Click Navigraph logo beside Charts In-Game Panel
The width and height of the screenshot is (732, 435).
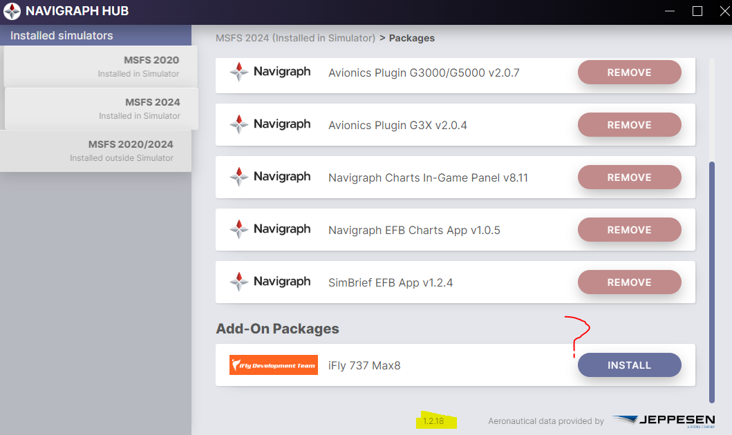pos(270,177)
